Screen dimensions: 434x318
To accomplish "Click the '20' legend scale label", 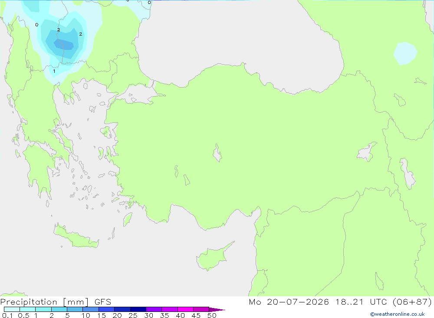I will click(117, 315).
